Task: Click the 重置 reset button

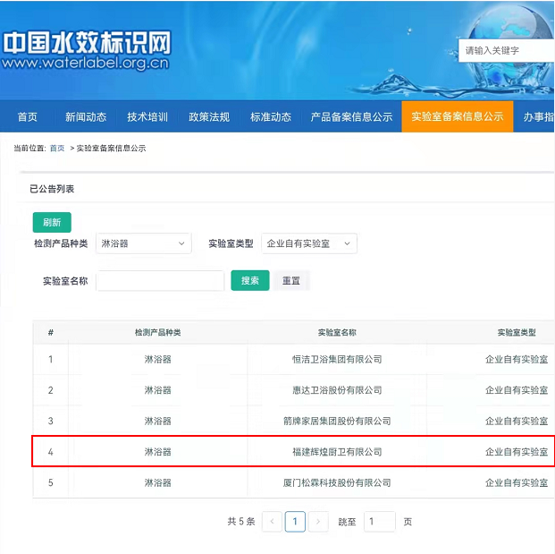Action: pyautogui.click(x=291, y=280)
